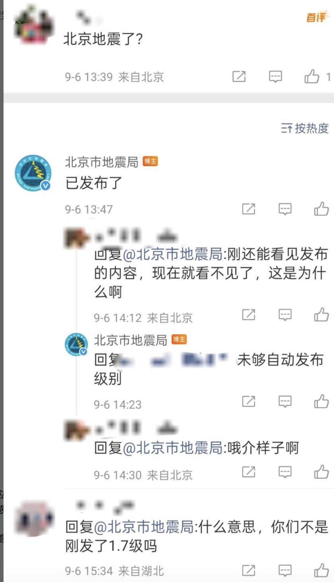Viewport: 334px width, 582px height.
Task: Tap @北京市地震局 mention in 哦介样子啊 reply
Action: point(172,448)
